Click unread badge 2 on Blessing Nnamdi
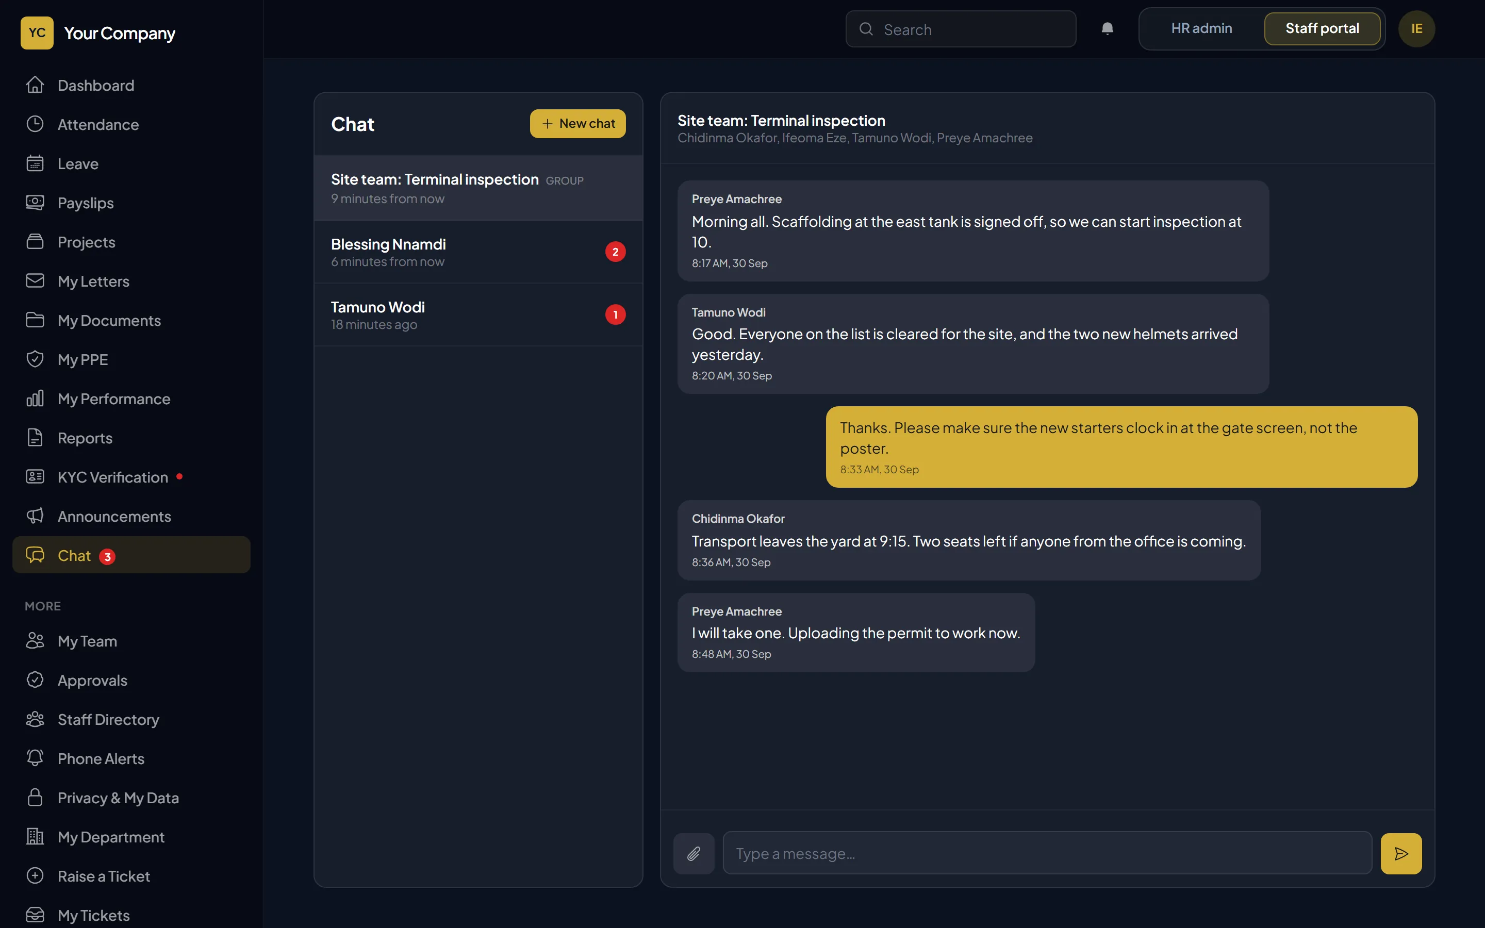Screen dimensions: 1485x928 615,252
